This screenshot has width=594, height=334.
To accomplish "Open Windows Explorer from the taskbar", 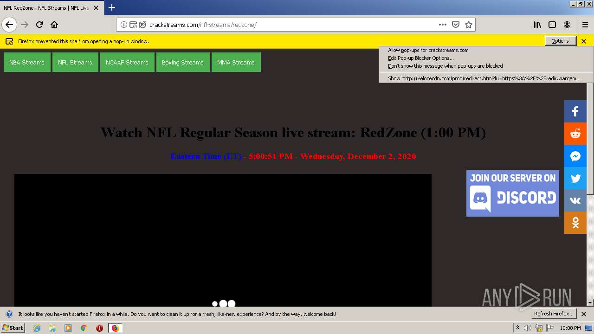I will pos(52,328).
